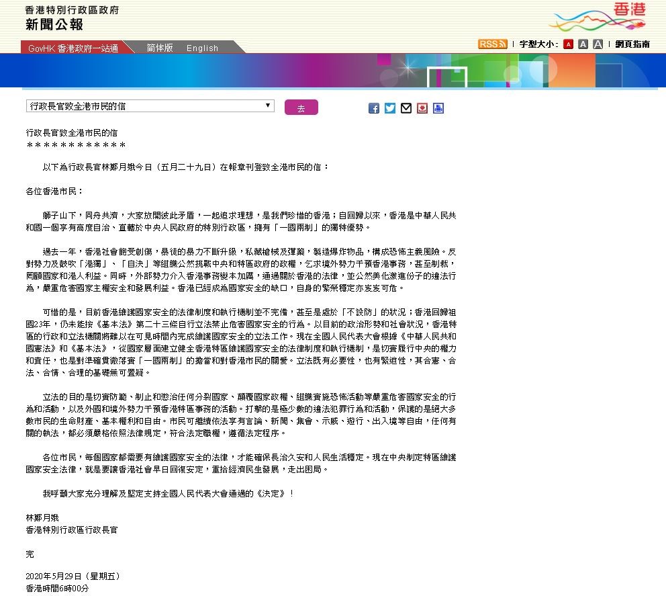Select the largest font size
The height and width of the screenshot is (596, 666).
597,44
